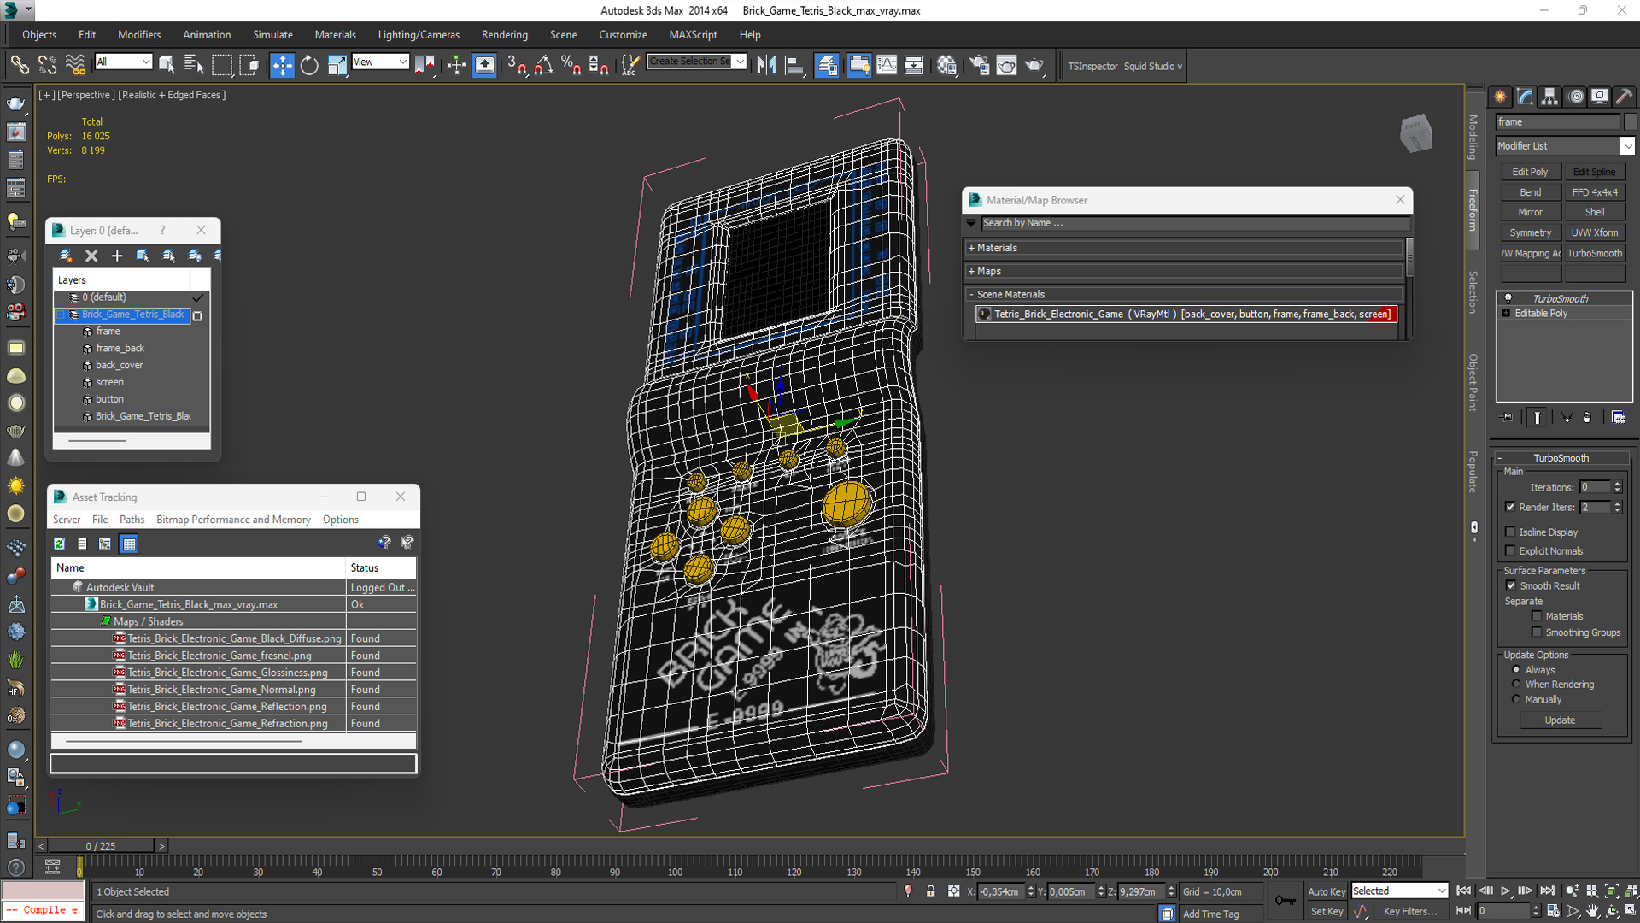Open the Material Editor icon
This screenshot has width=1640, height=923.
point(946,66)
